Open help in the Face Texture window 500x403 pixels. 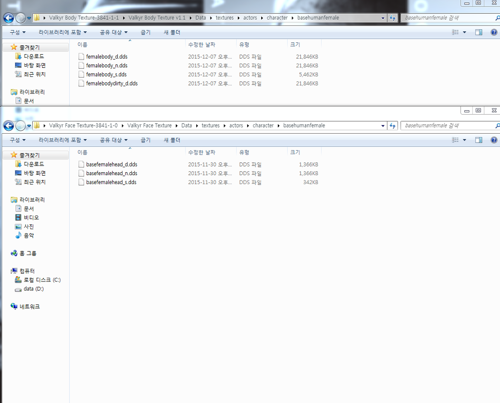pos(494,140)
